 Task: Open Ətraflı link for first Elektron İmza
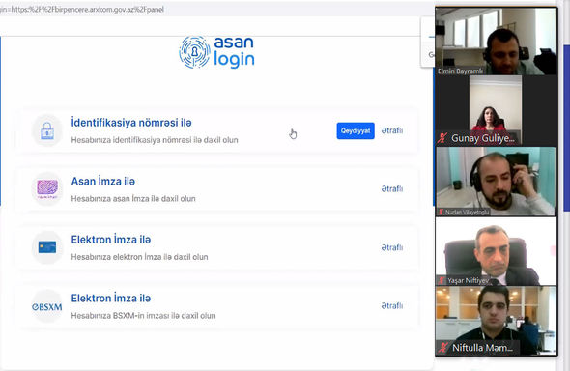392,247
